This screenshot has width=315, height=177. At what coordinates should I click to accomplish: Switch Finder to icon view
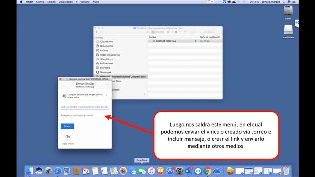pos(149,32)
